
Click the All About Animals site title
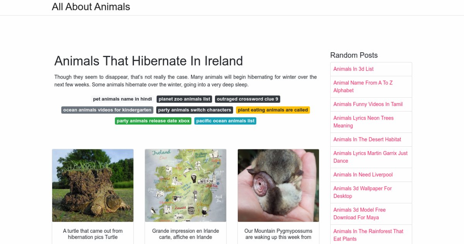tap(91, 7)
